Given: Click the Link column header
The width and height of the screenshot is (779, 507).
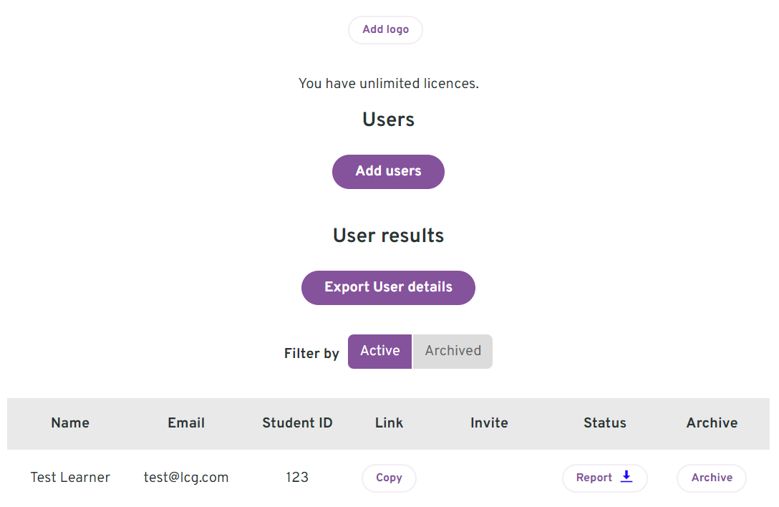Looking at the screenshot, I should tap(389, 423).
